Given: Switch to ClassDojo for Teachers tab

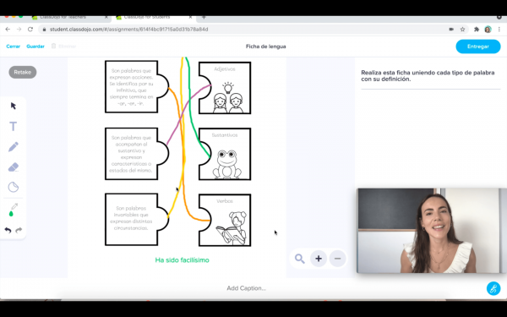Looking at the screenshot, I should [x=69, y=18].
